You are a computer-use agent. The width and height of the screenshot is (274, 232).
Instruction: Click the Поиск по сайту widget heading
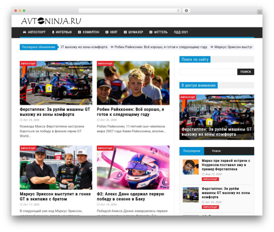(195, 59)
